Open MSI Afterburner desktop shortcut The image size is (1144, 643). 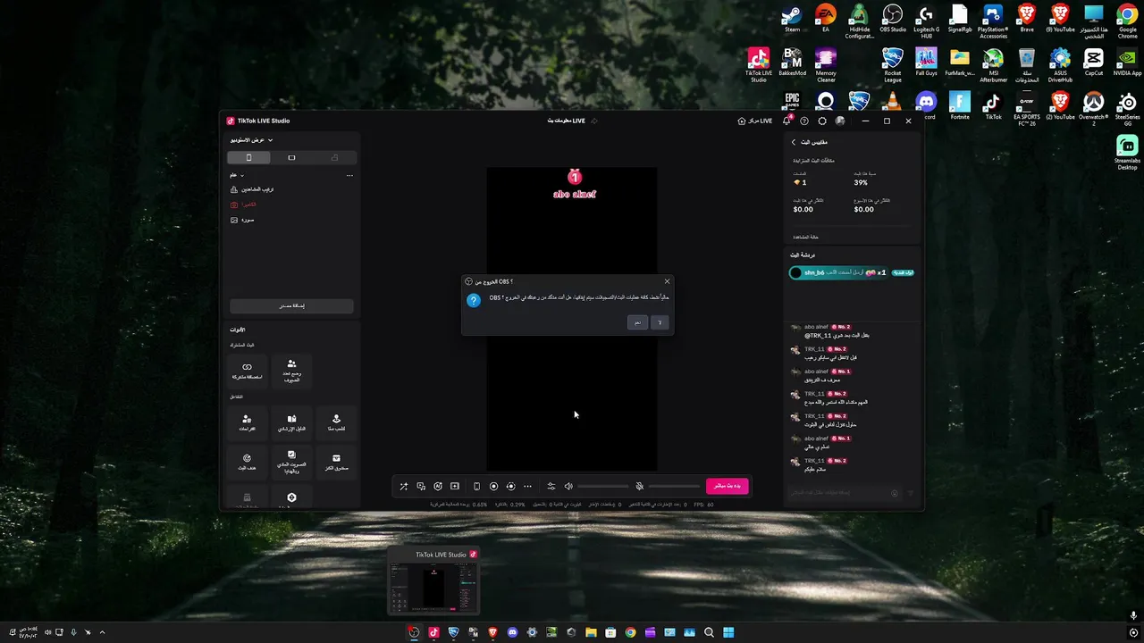993,64
